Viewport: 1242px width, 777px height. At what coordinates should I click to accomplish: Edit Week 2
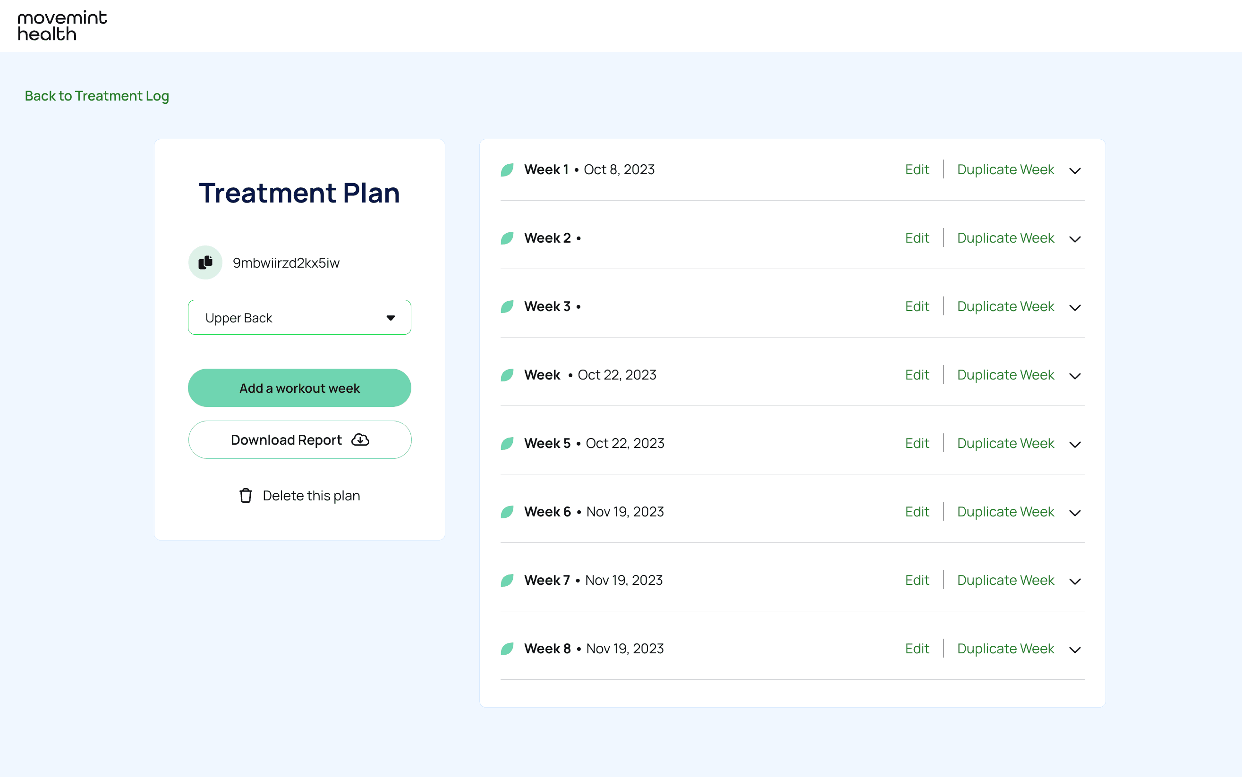(917, 238)
